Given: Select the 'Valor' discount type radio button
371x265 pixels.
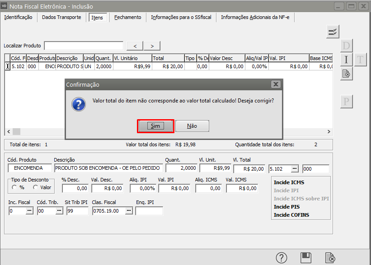Looking at the screenshot, I should 36,187.
